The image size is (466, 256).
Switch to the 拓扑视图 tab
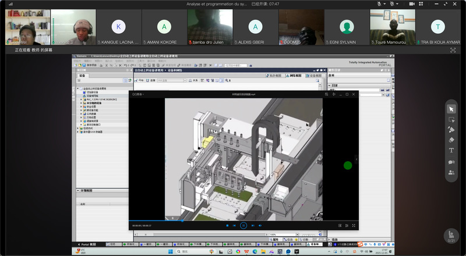click(275, 76)
